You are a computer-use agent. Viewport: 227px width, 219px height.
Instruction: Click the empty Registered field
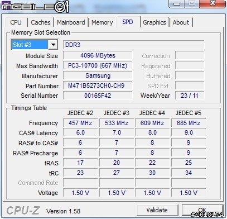tap(190, 65)
